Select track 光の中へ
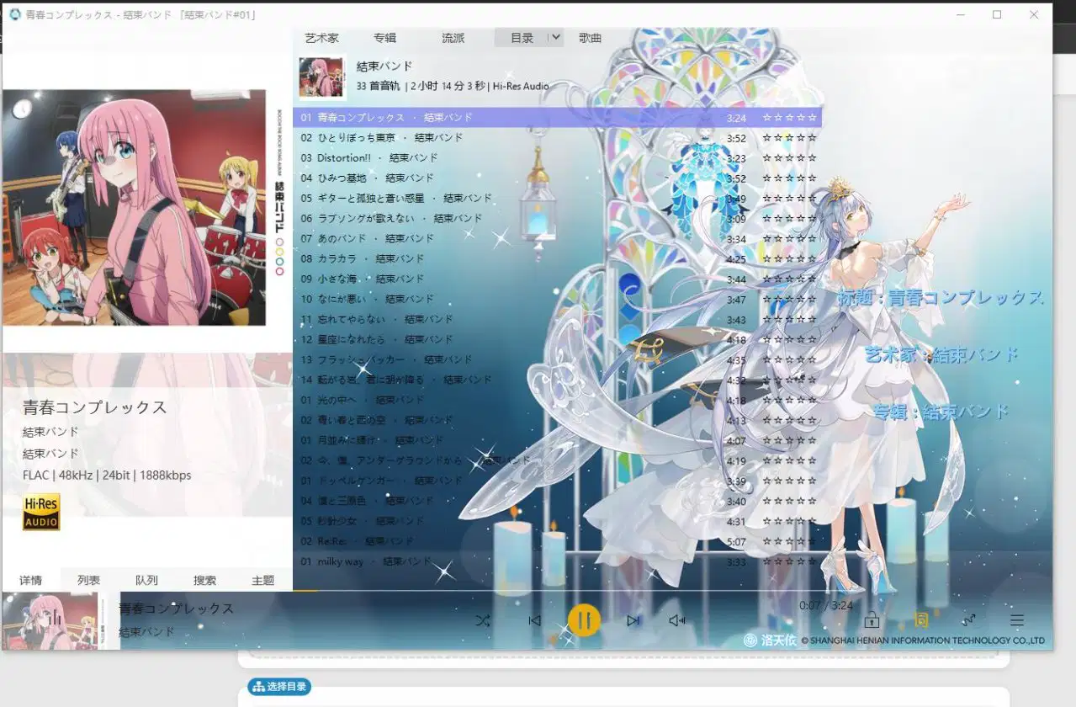 click(x=557, y=401)
